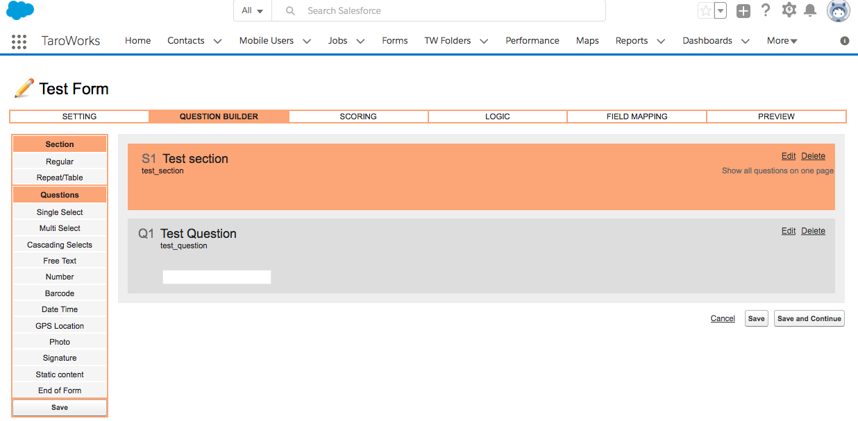Switch to the PREVIEW step
Screen dimensions: 858x421
776,117
